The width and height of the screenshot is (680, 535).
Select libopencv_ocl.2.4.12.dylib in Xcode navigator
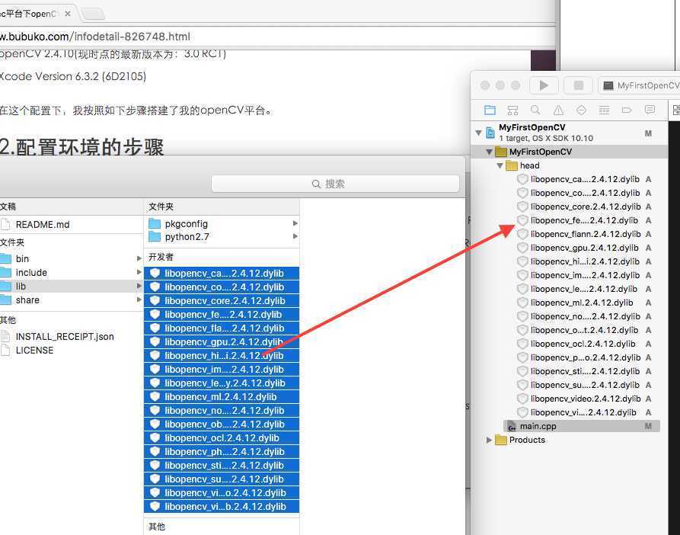point(583,344)
